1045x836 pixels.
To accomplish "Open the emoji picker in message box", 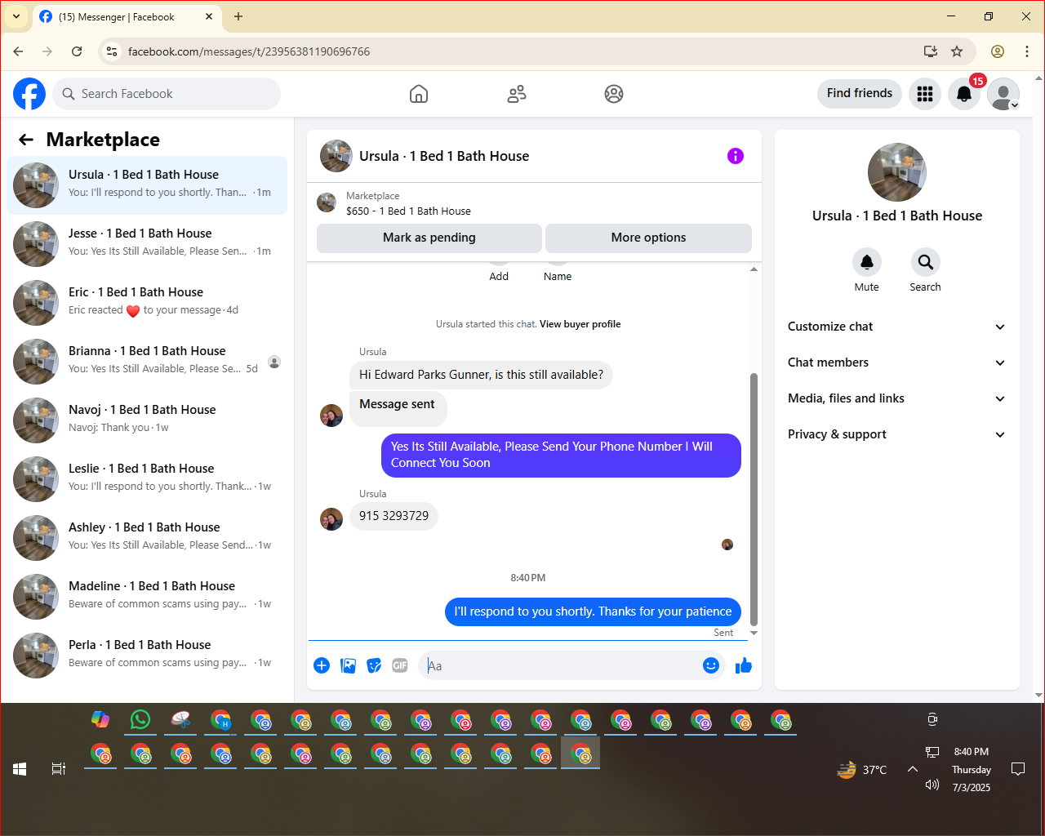I will 711,665.
